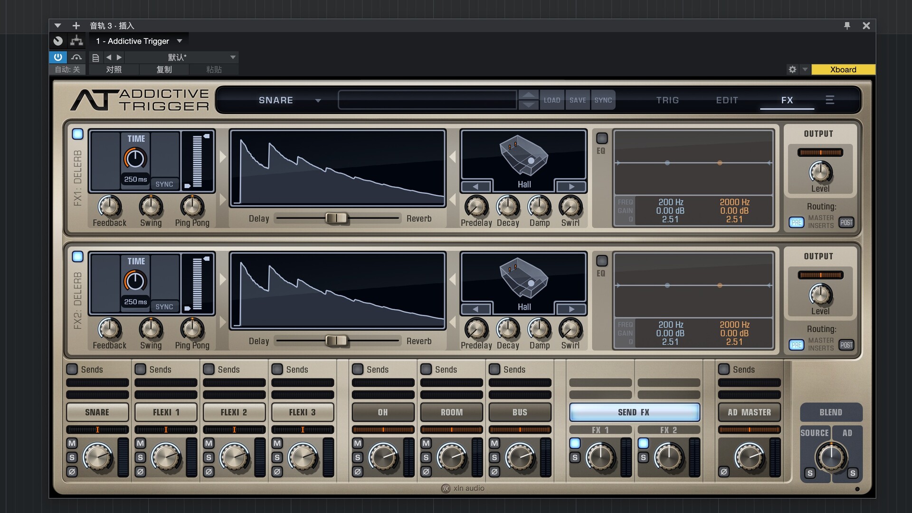Solo the FX 1 return channel

pos(575,457)
